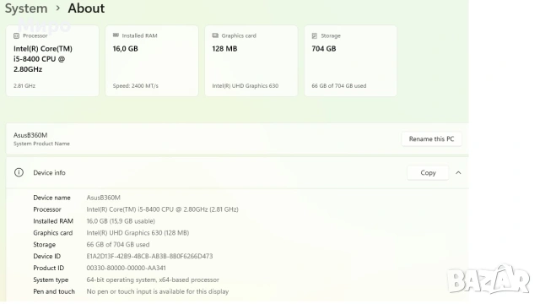The height and width of the screenshot is (304, 540).
Task: Open the Graphics card 128 MB card
Action: coord(251,61)
